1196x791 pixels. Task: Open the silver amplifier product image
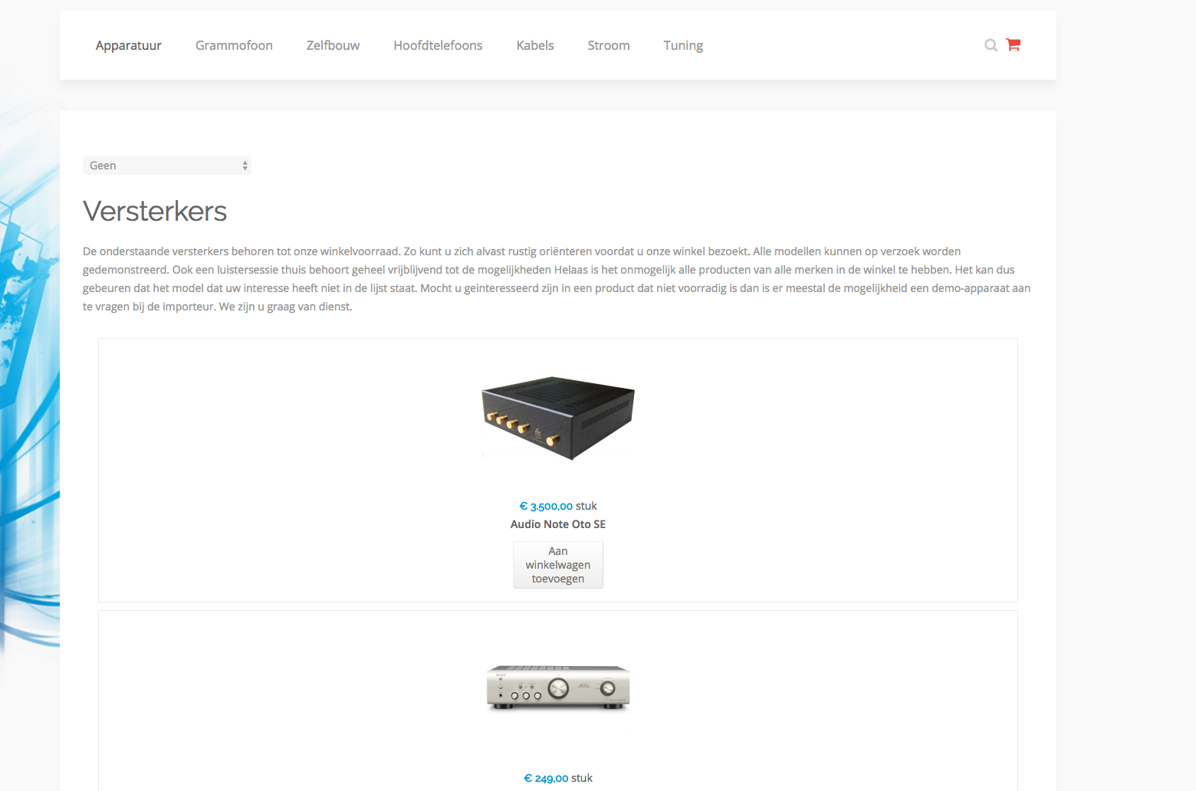click(558, 688)
